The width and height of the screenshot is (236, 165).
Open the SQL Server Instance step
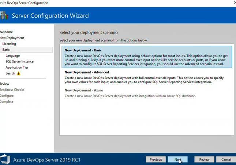pyautogui.click(x=19, y=62)
